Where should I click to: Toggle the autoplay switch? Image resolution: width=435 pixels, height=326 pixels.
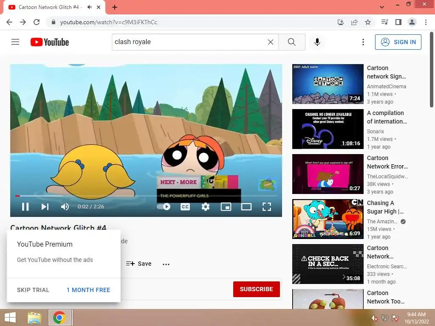click(x=164, y=207)
